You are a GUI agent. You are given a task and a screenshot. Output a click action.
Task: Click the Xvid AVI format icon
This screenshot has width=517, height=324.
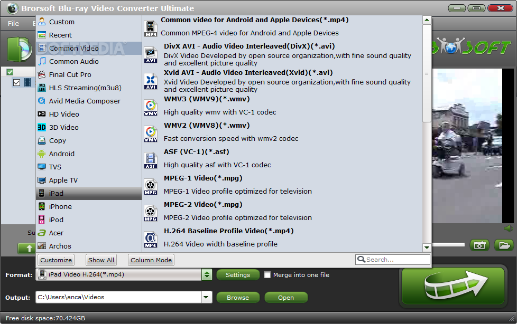[151, 81]
